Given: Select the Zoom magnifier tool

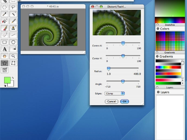Looking at the screenshot, I should point(13,56).
